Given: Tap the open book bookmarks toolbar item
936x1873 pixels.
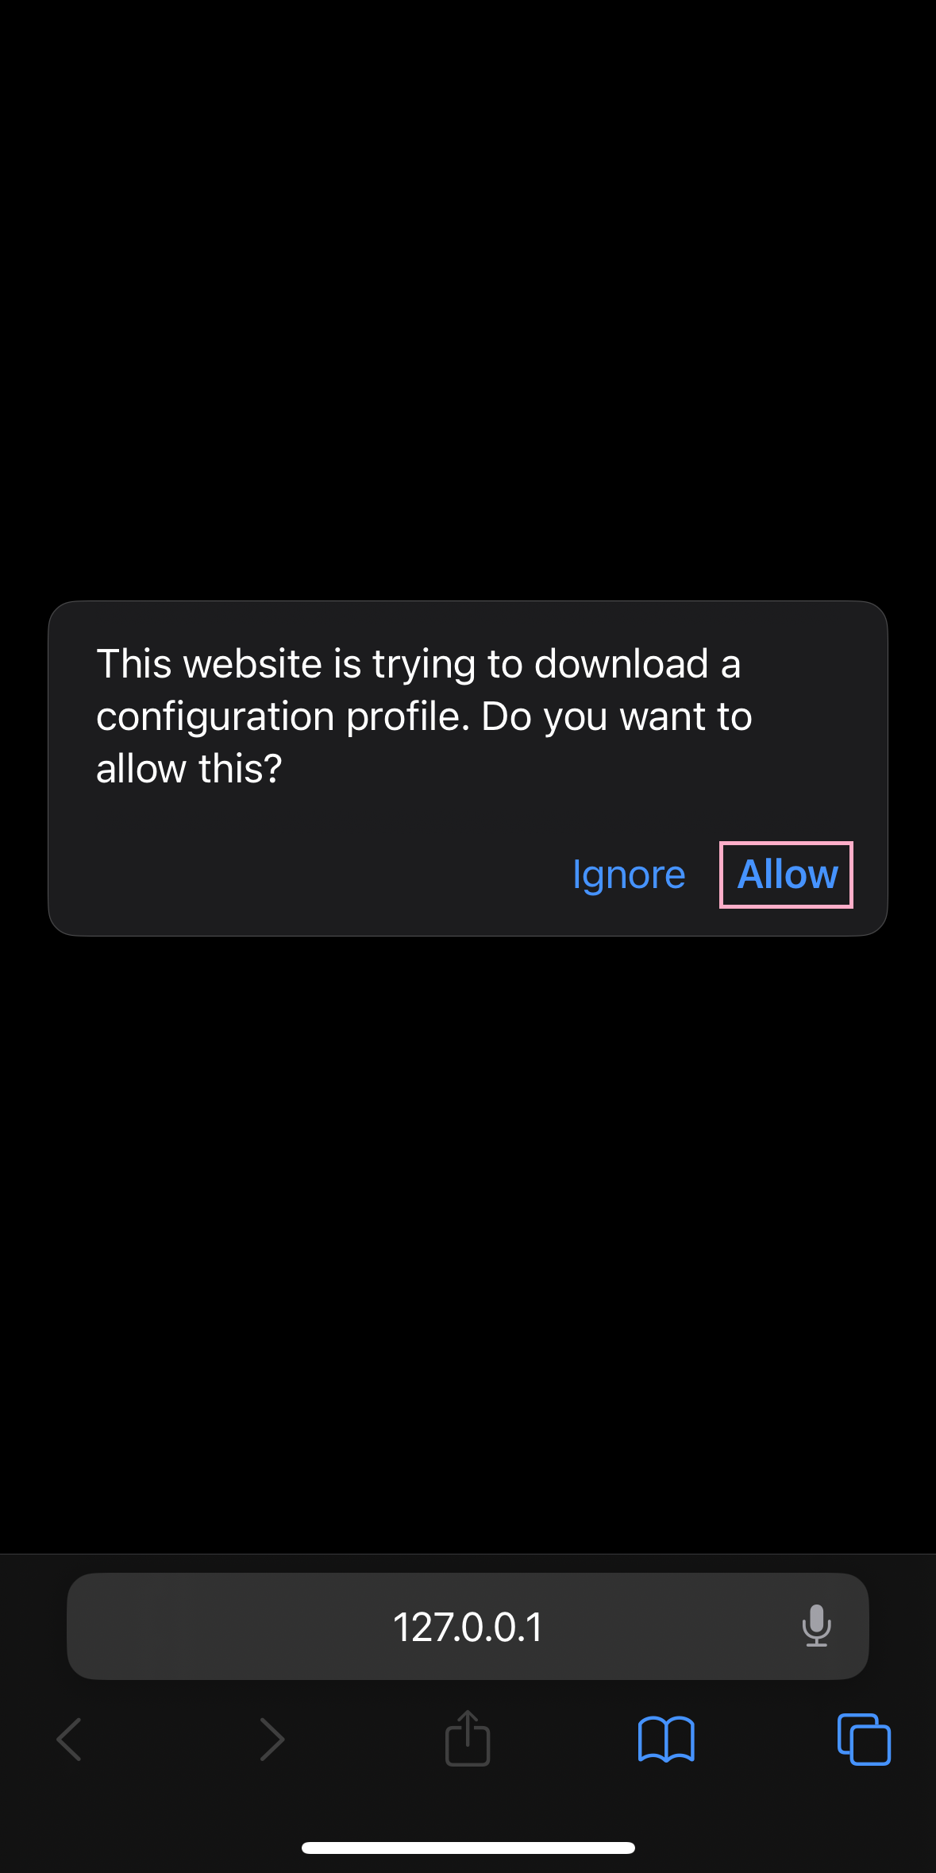Looking at the screenshot, I should (x=666, y=1740).
